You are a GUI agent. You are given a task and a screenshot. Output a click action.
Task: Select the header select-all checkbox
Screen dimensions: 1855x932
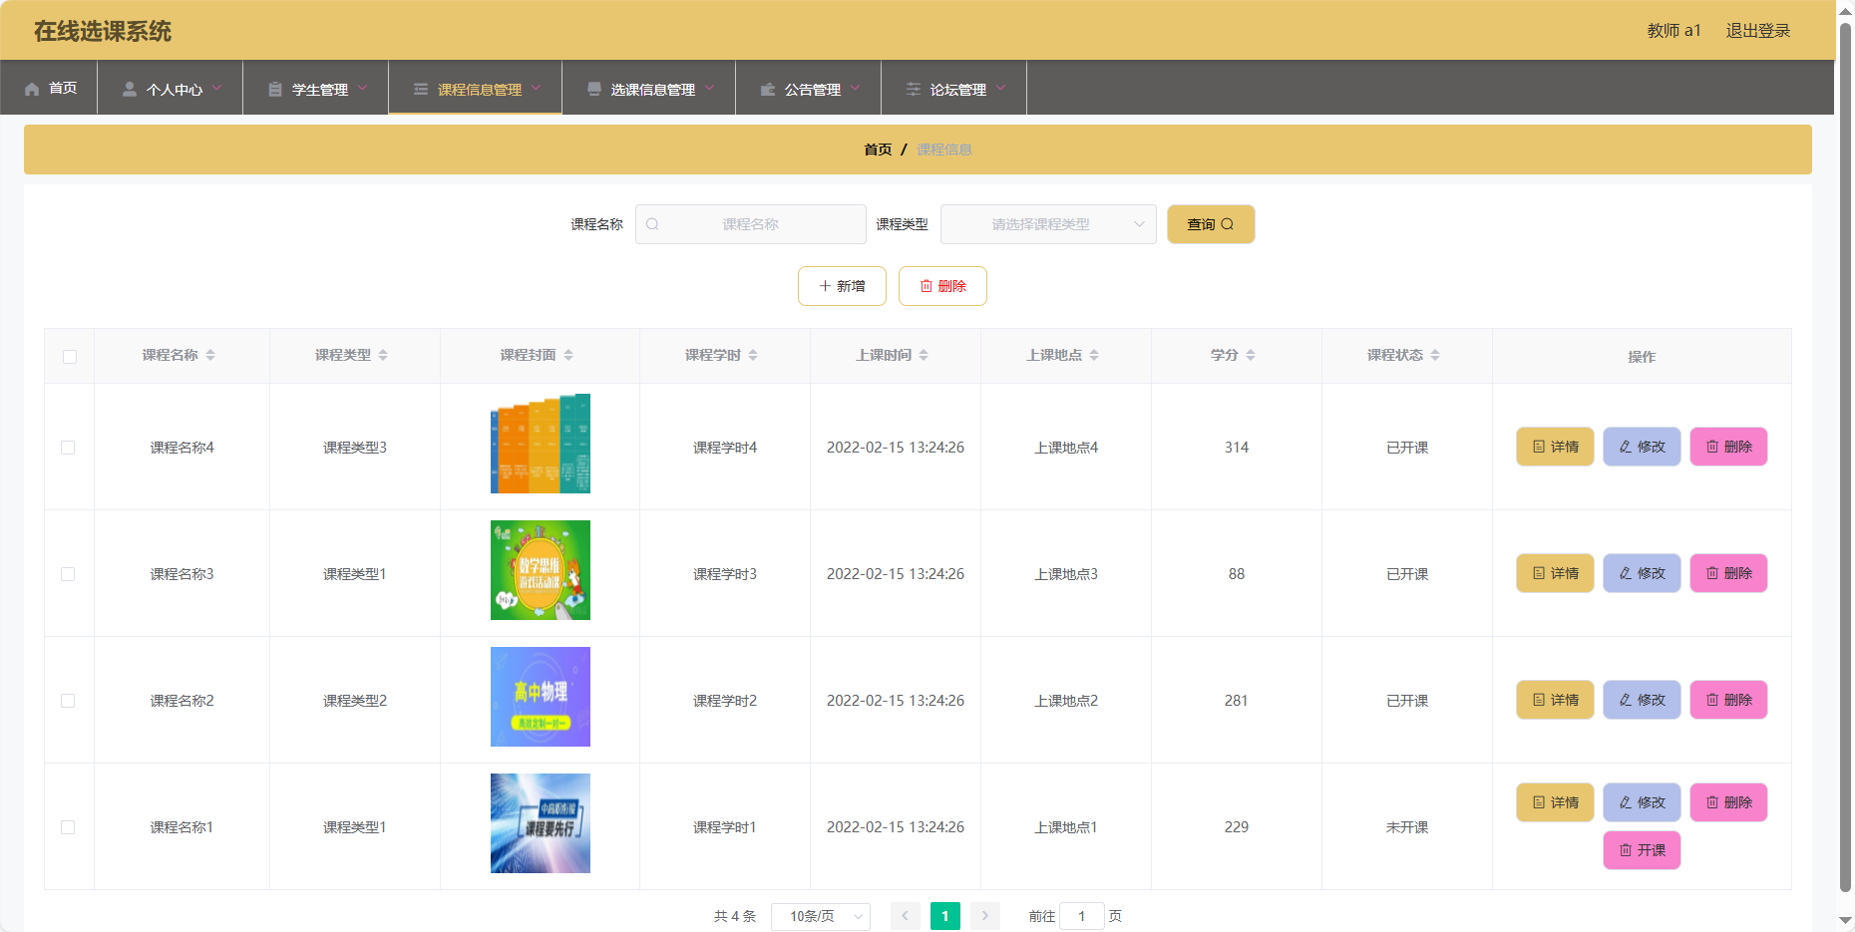click(x=70, y=357)
